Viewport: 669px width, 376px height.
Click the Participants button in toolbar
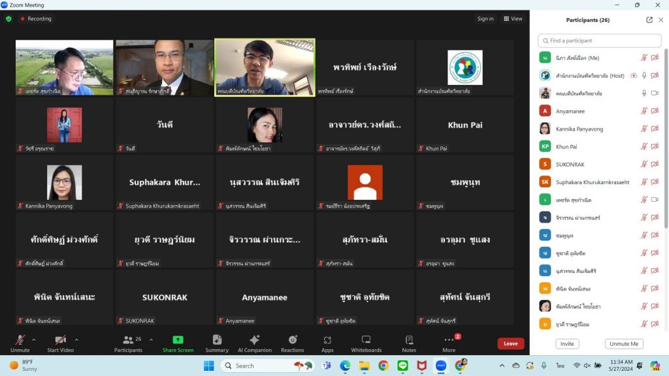pos(129,343)
